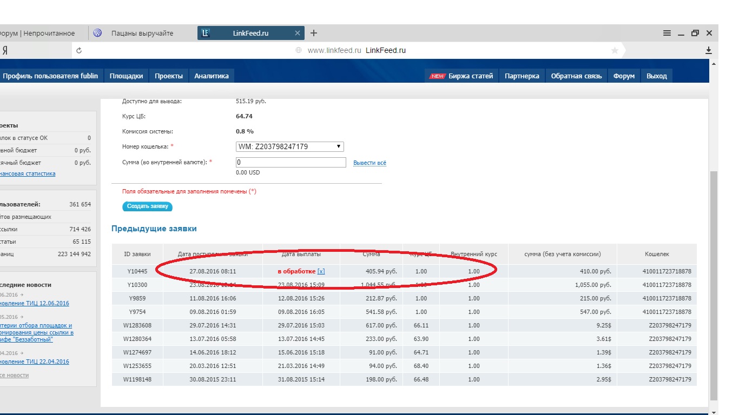Close the LinkFeed.ru tab
The width and height of the screenshot is (739, 415).
(298, 33)
